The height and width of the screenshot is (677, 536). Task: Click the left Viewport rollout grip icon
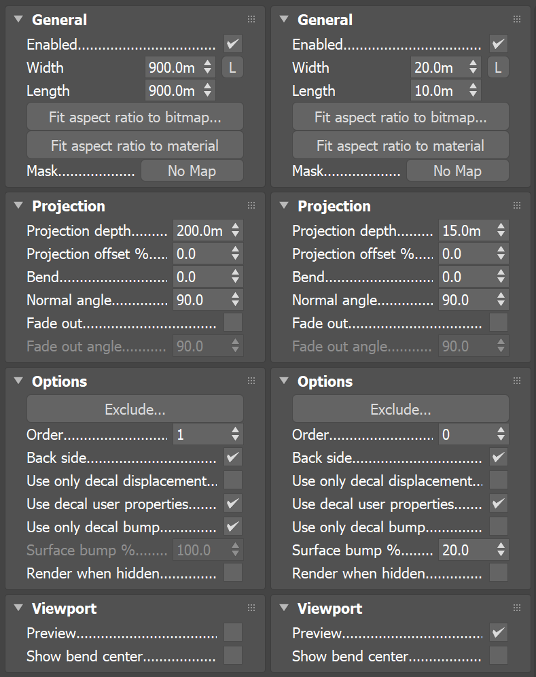(x=251, y=608)
